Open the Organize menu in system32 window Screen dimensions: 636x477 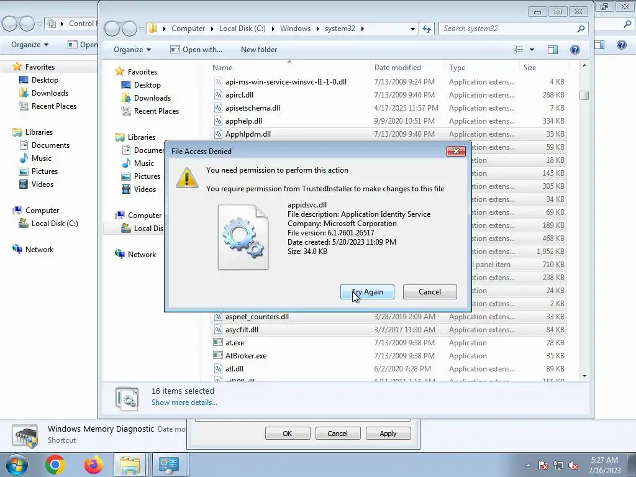[x=132, y=50]
